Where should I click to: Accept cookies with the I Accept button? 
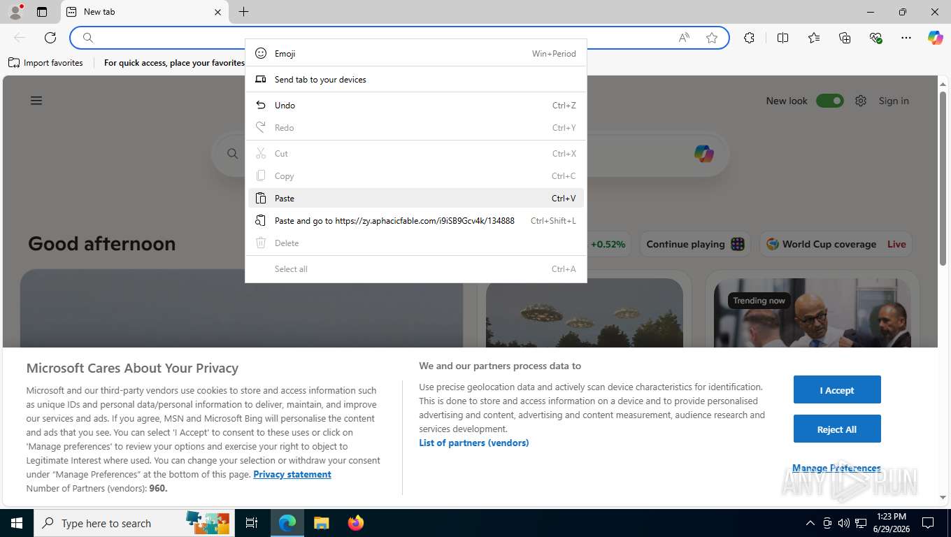[x=837, y=390]
